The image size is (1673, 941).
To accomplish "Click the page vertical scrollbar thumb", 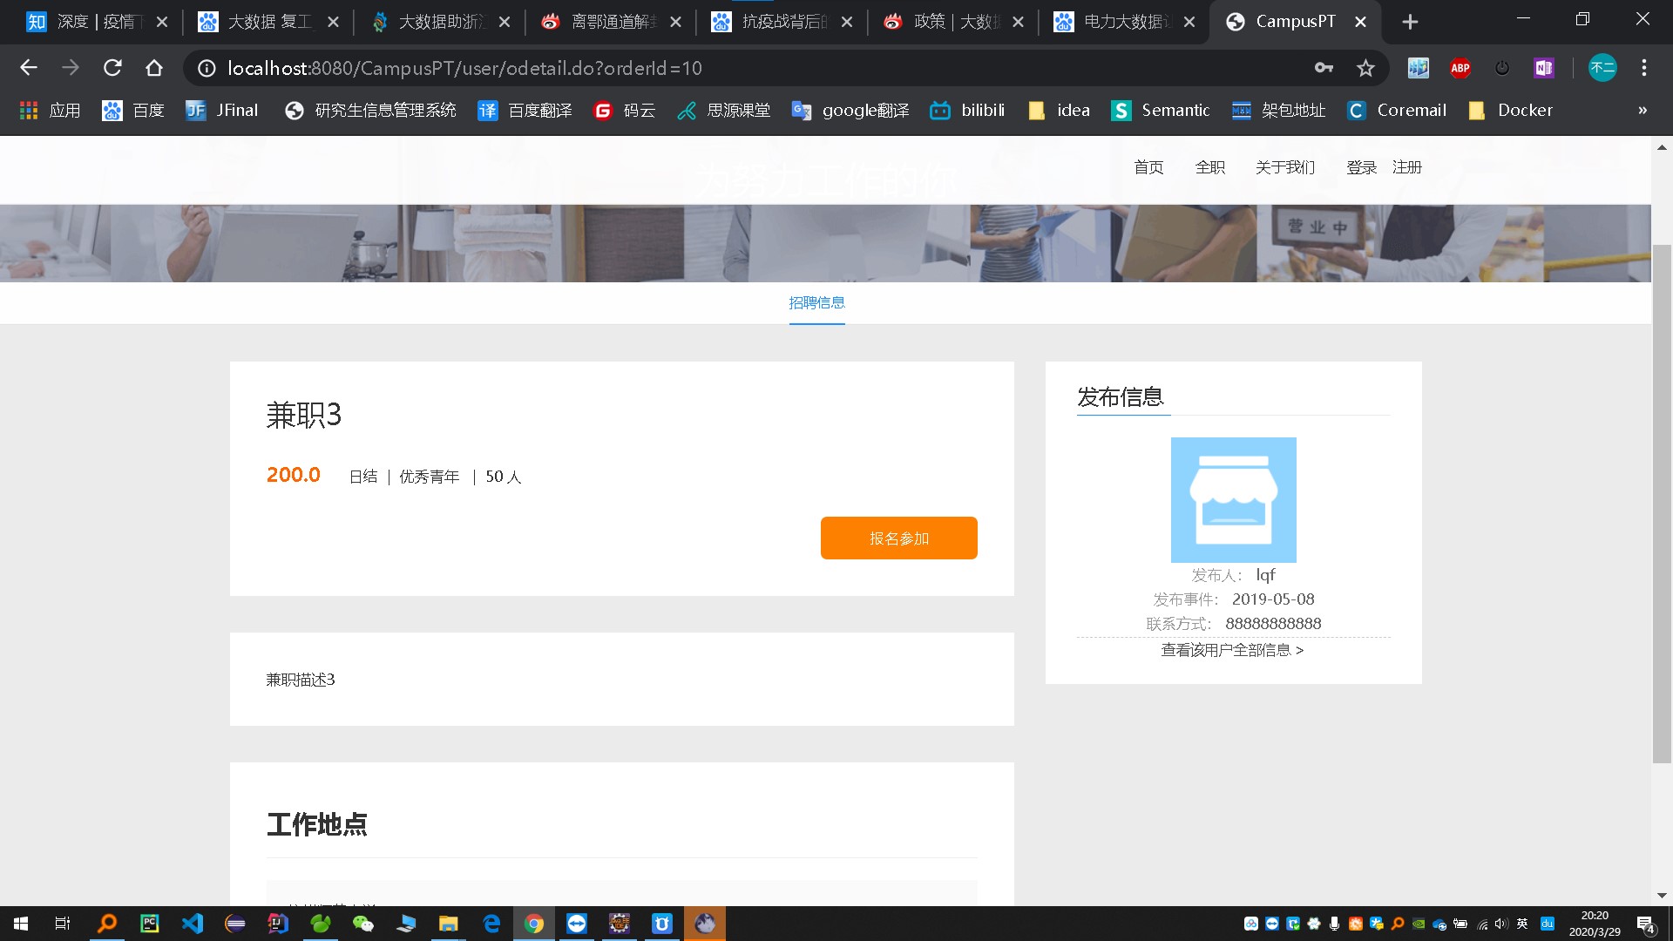I will 1662,504.
